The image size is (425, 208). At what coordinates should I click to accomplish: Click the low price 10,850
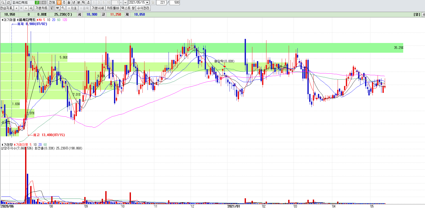pos(139,15)
